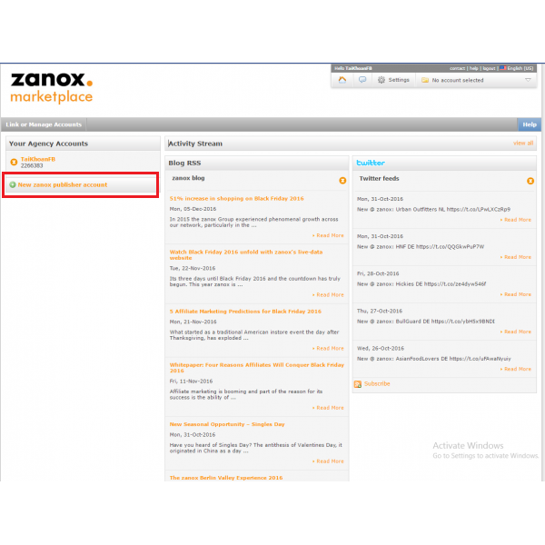Select 'zanox blog' heading text
545x545 pixels.
(188, 178)
